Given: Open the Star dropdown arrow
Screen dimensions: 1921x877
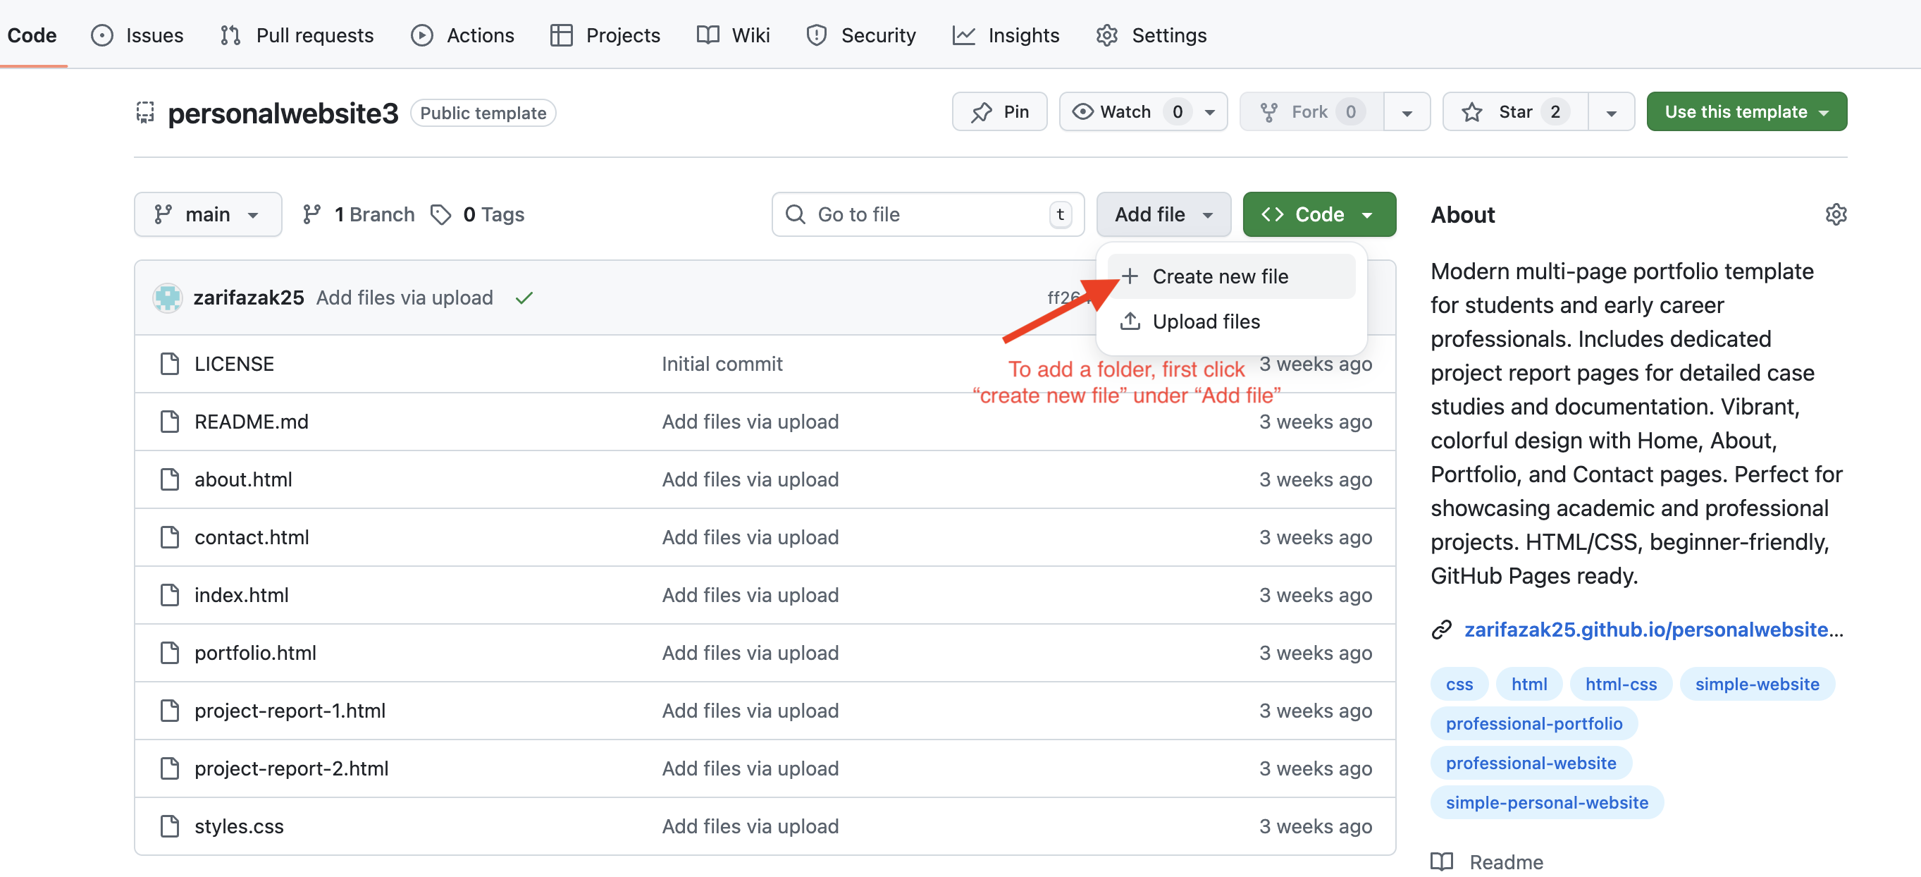Looking at the screenshot, I should (1611, 111).
